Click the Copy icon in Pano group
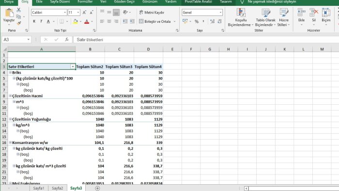339x191 pixels. [x=18, y=16]
